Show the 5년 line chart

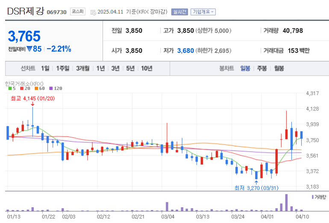(x=130, y=68)
